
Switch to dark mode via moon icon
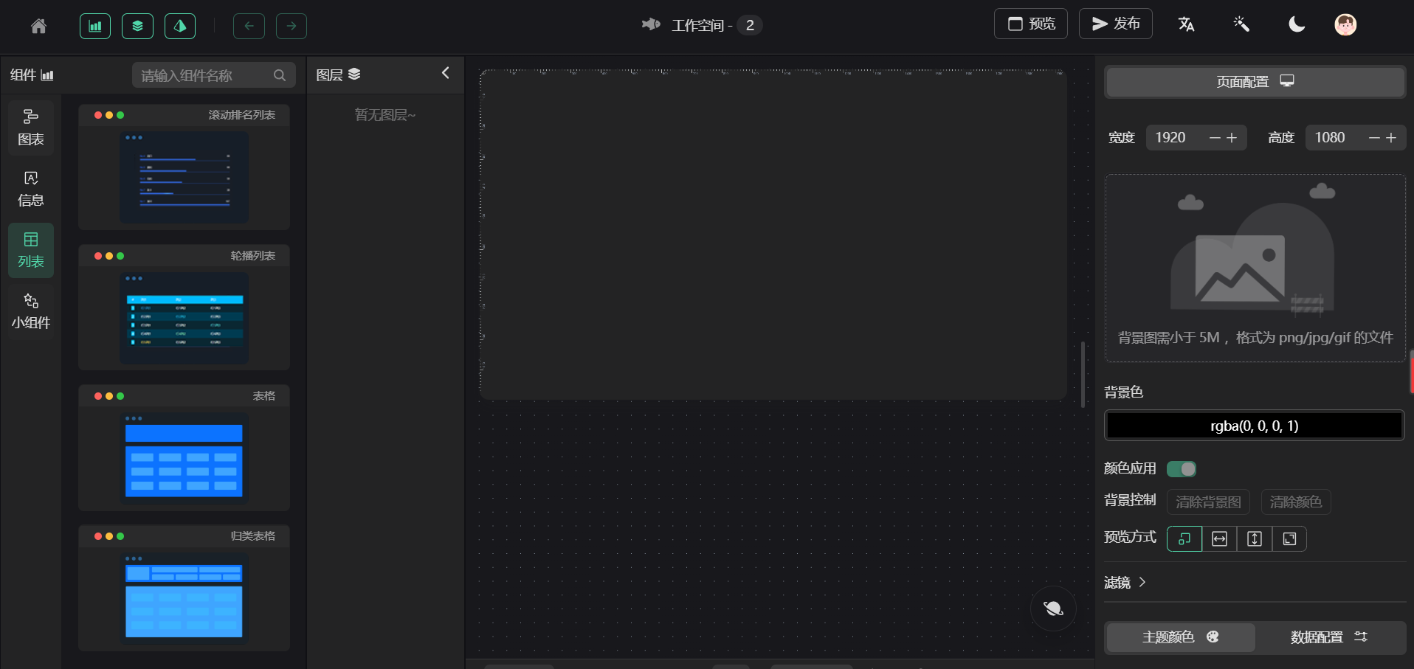pyautogui.click(x=1296, y=24)
